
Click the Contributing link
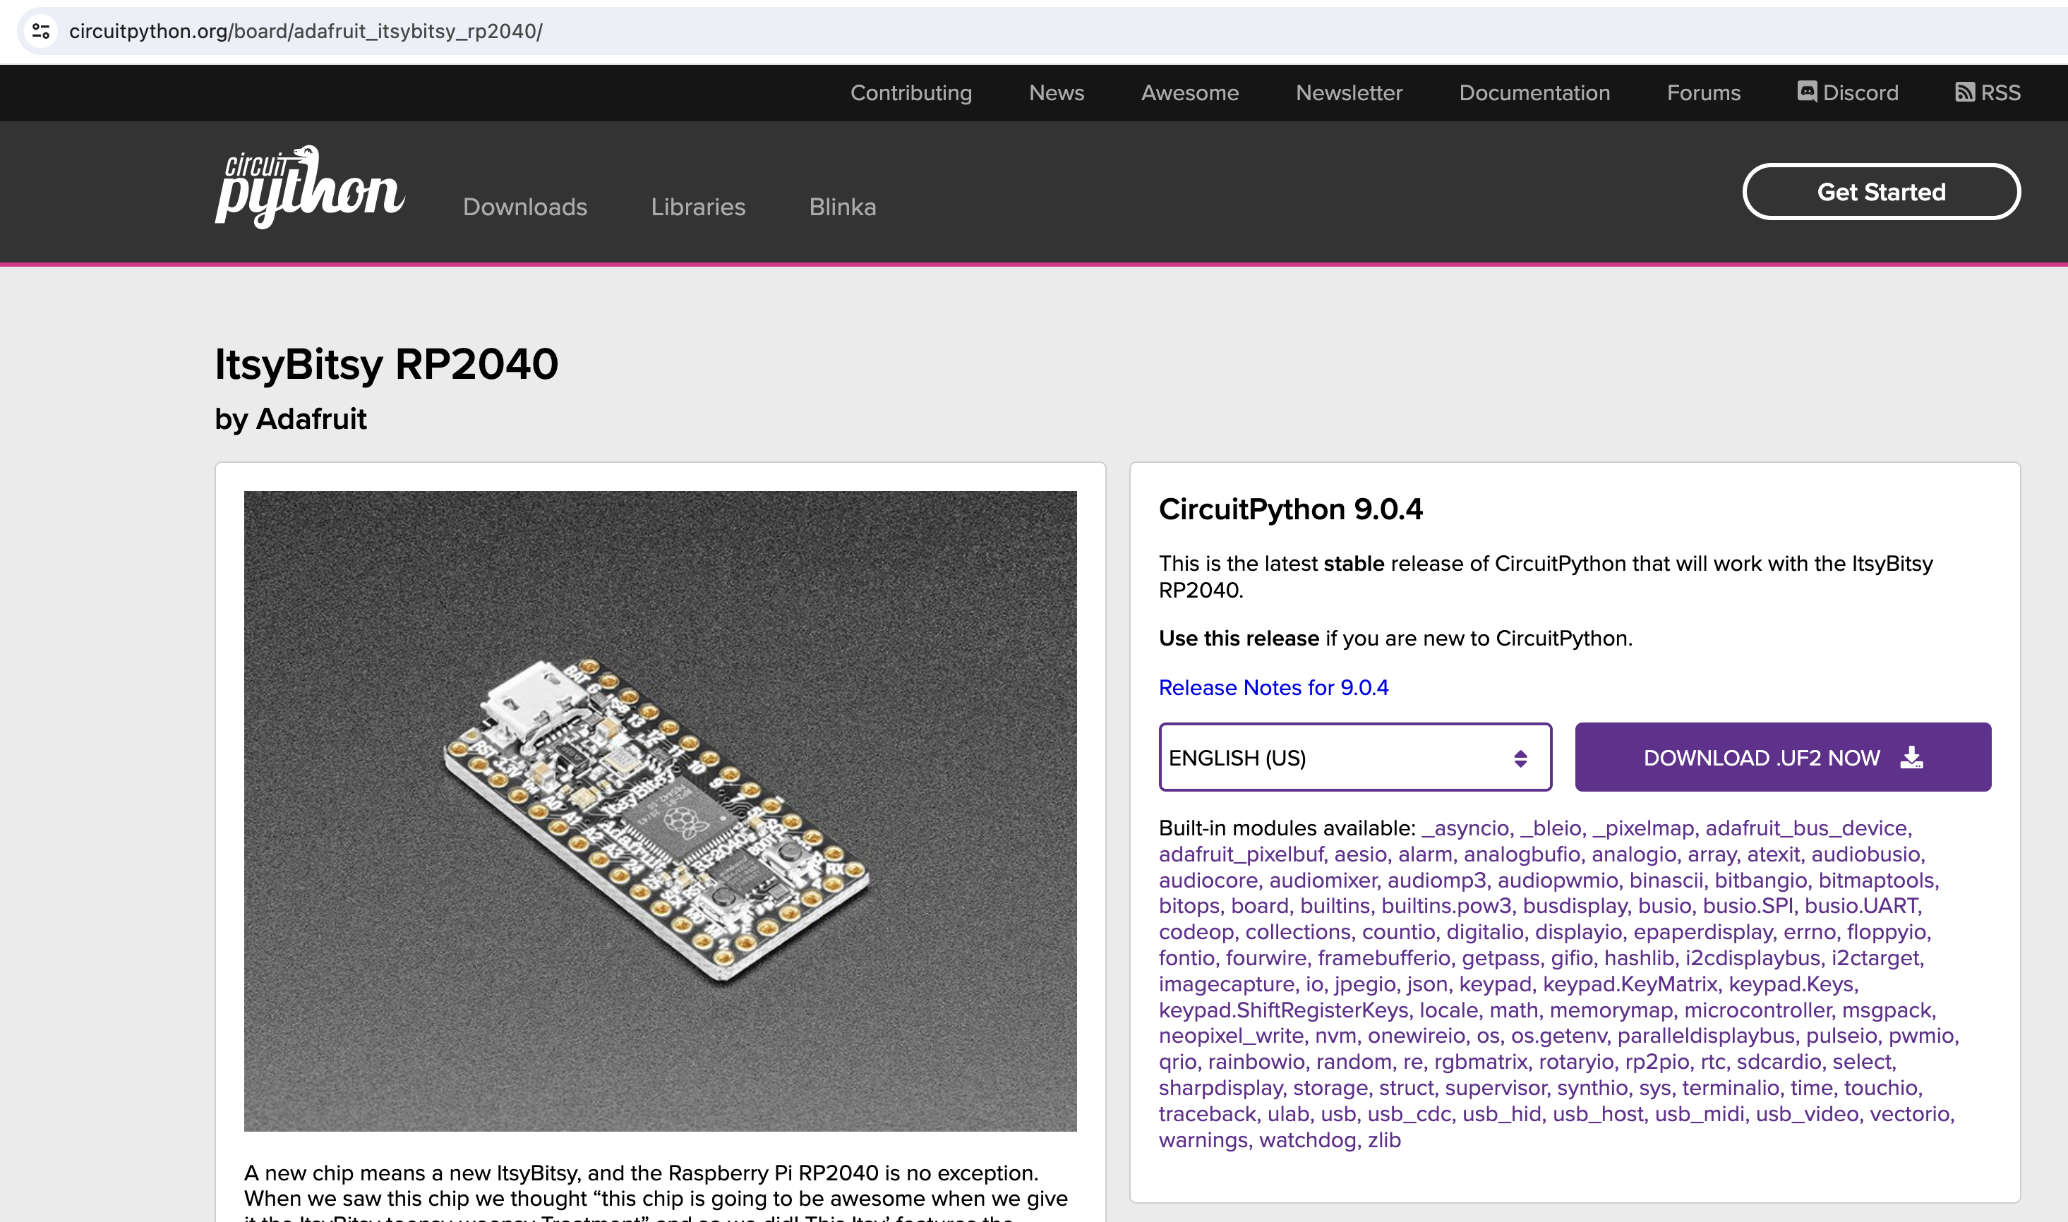click(911, 93)
